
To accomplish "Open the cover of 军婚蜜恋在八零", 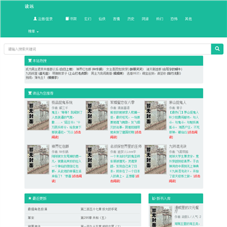I will 96,115.
